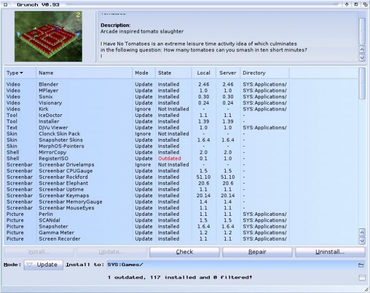Select the Kirk row marked Not Installed
The image size is (370, 293).
point(181,109)
